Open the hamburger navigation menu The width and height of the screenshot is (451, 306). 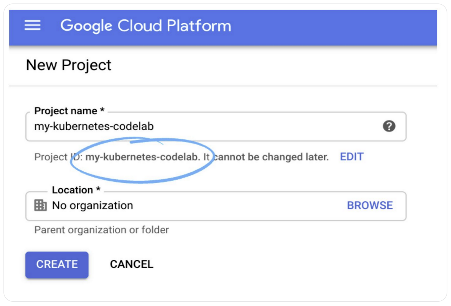click(x=32, y=25)
